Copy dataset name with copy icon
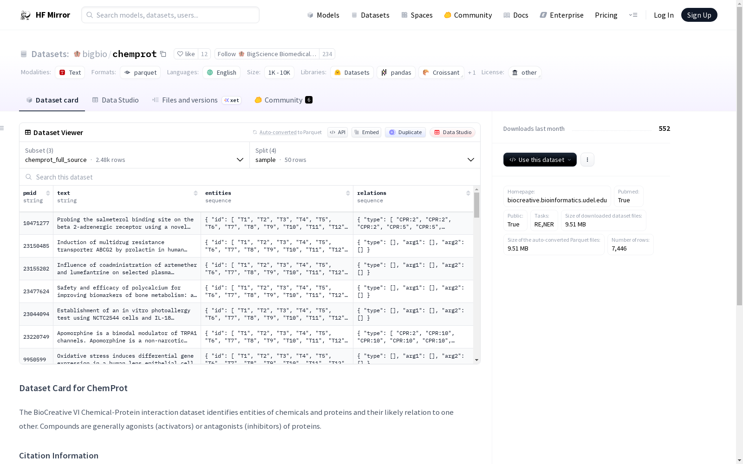Image resolution: width=743 pixels, height=464 pixels. [163, 54]
